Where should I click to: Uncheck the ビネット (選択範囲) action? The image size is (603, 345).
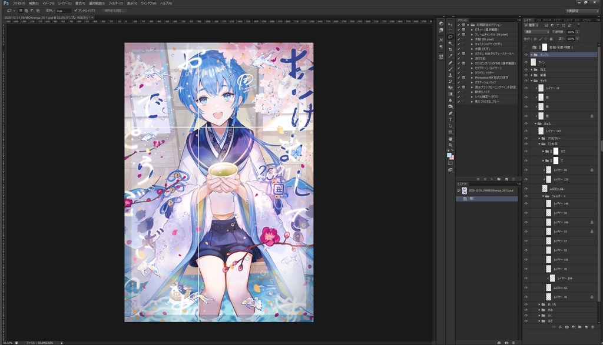pyautogui.click(x=458, y=29)
